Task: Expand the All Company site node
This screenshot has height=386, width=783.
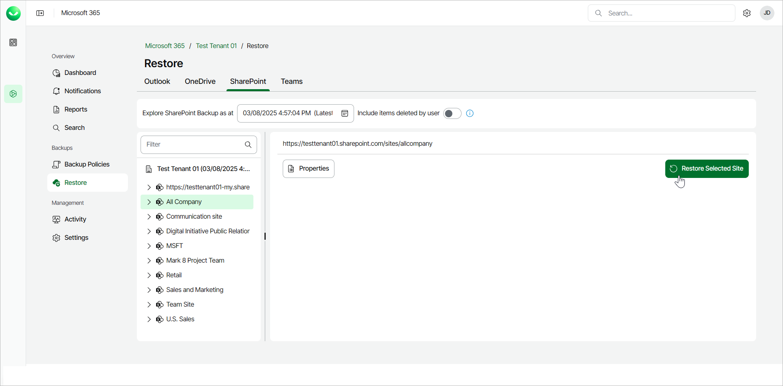Action: (149, 202)
